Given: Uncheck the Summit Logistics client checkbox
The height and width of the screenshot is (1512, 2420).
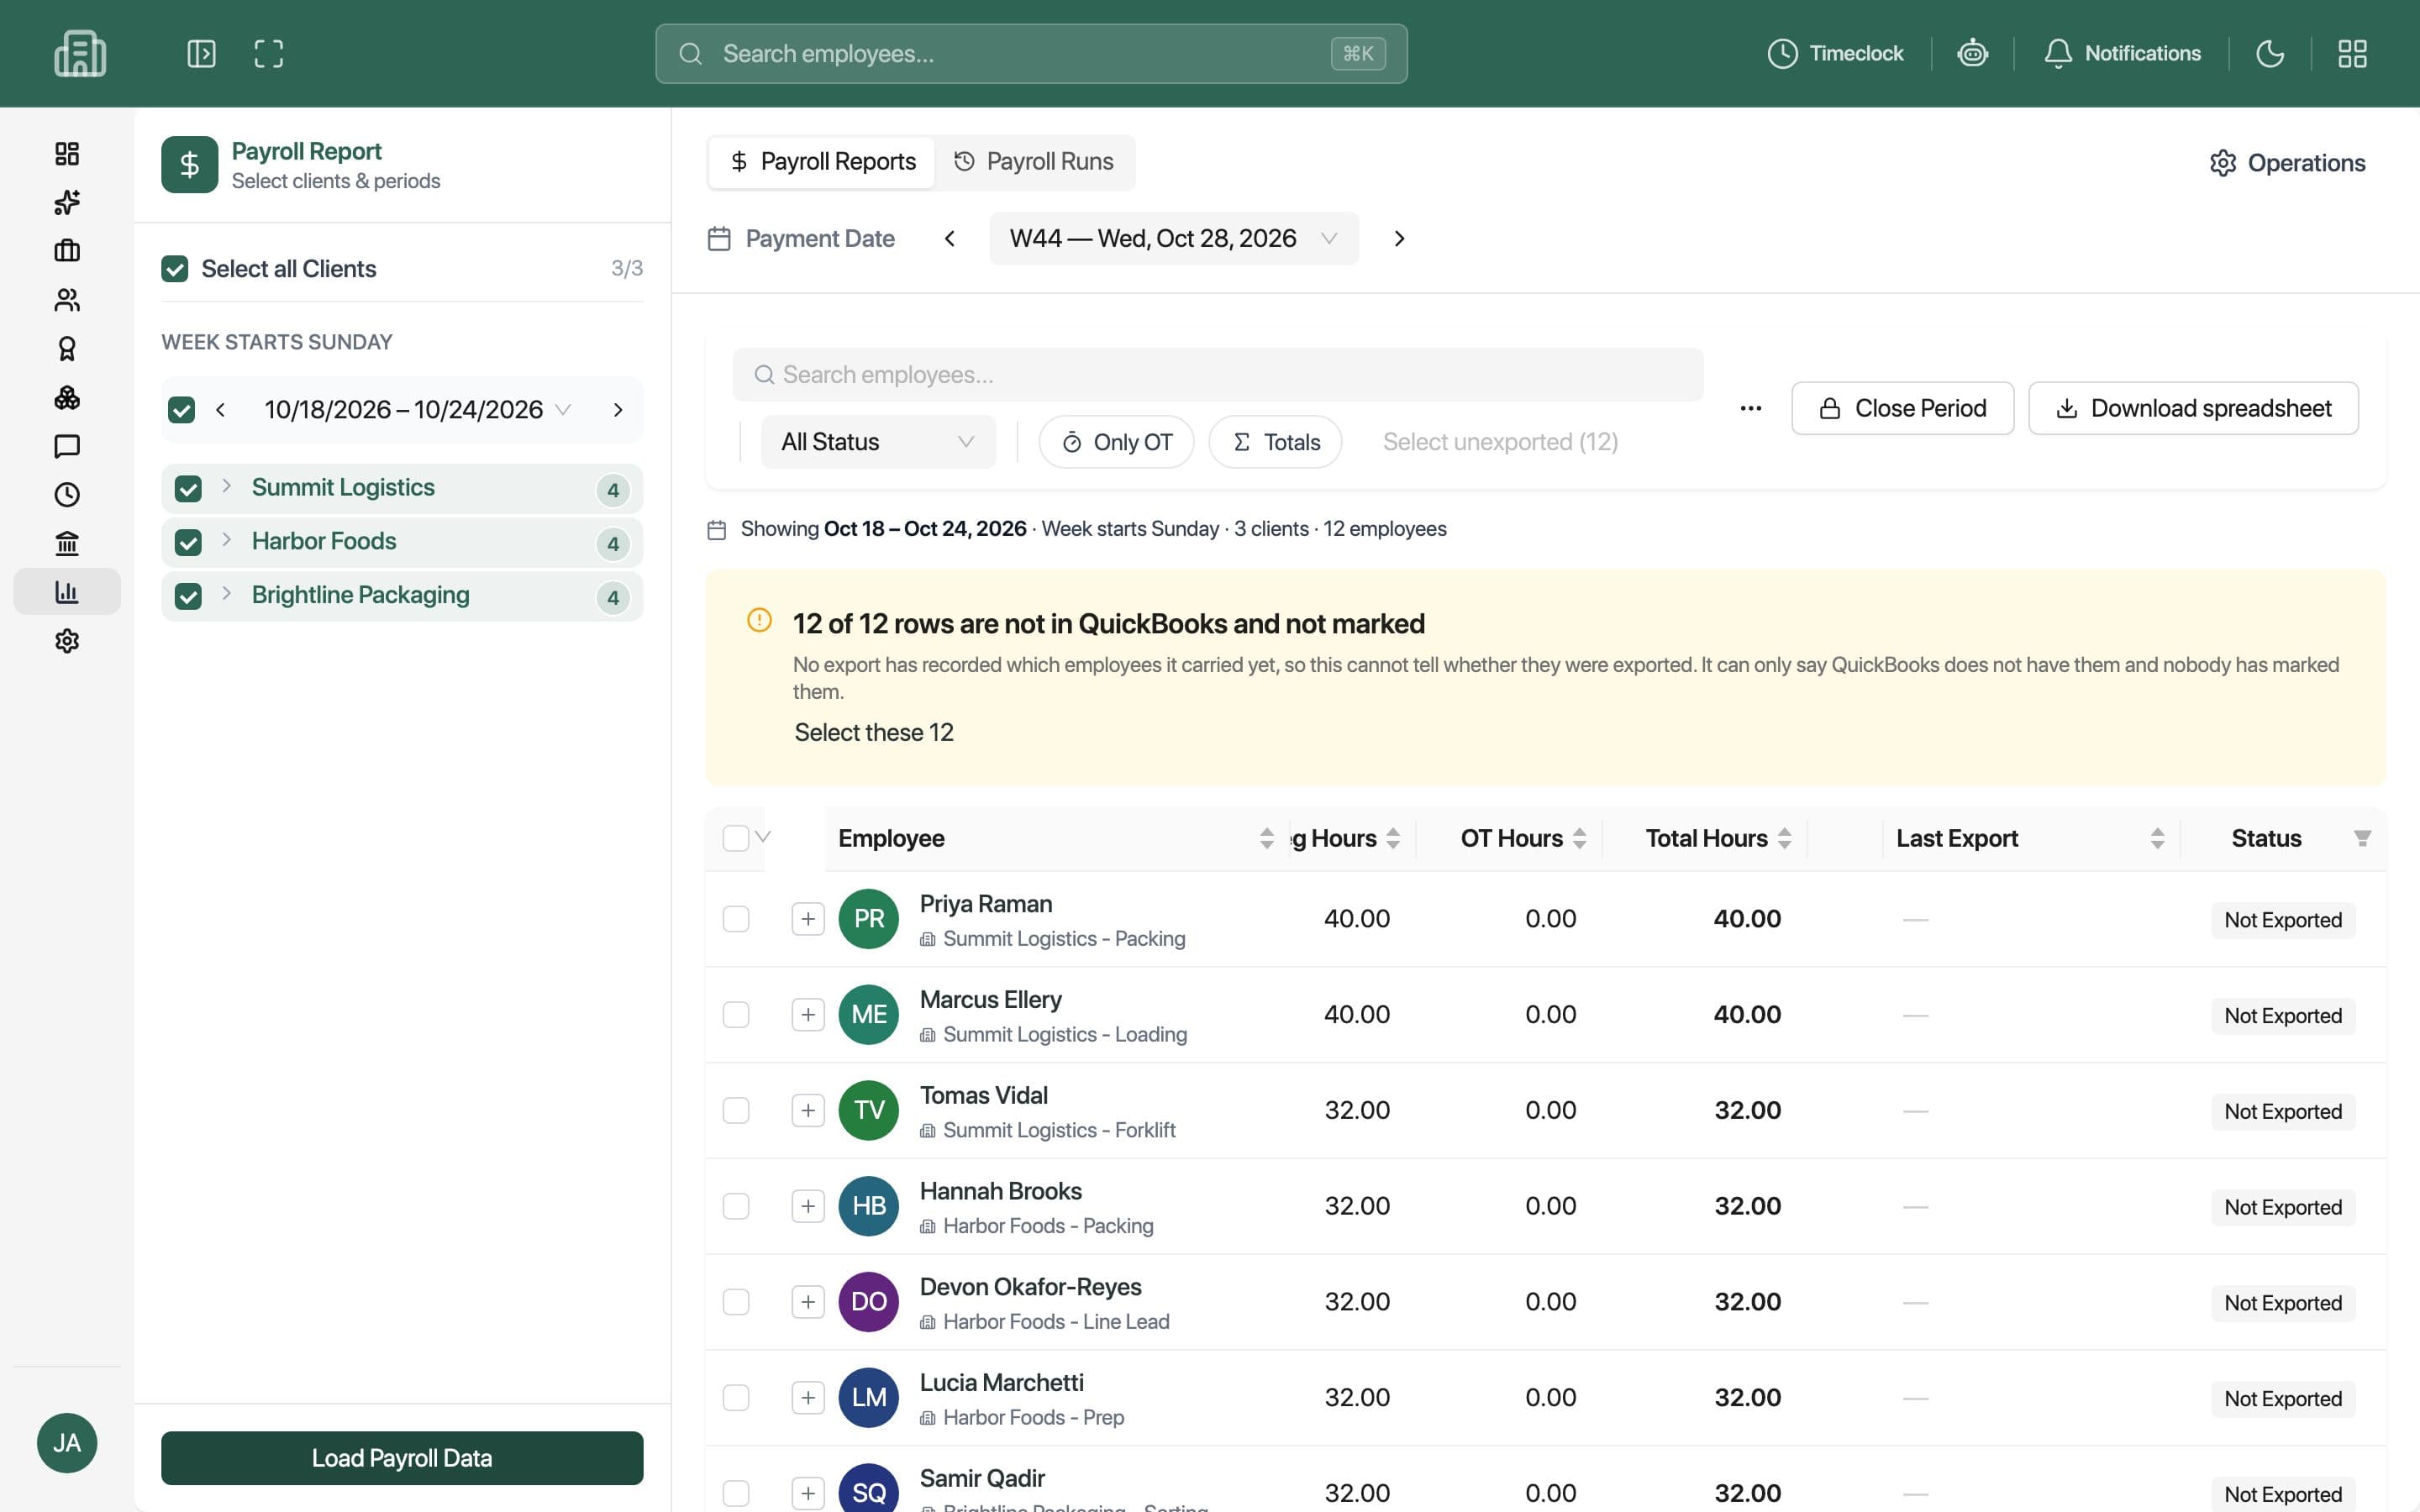Looking at the screenshot, I should (x=188, y=489).
